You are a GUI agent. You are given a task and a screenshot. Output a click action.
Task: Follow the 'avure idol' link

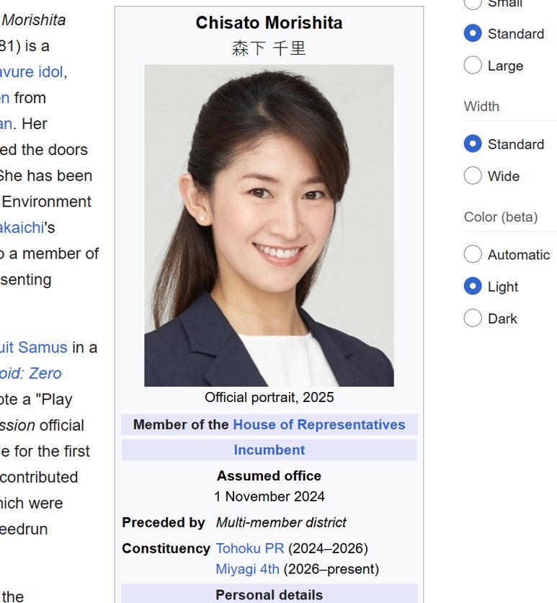(x=32, y=72)
